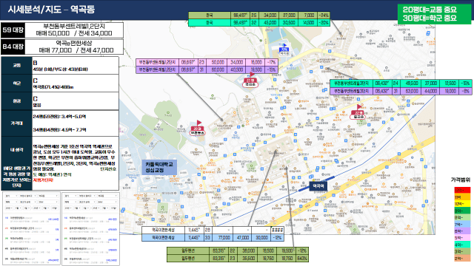Click 47,000 cell in 역곡e편한세상 table
This screenshot has width=474, height=266.
[x=243, y=238]
